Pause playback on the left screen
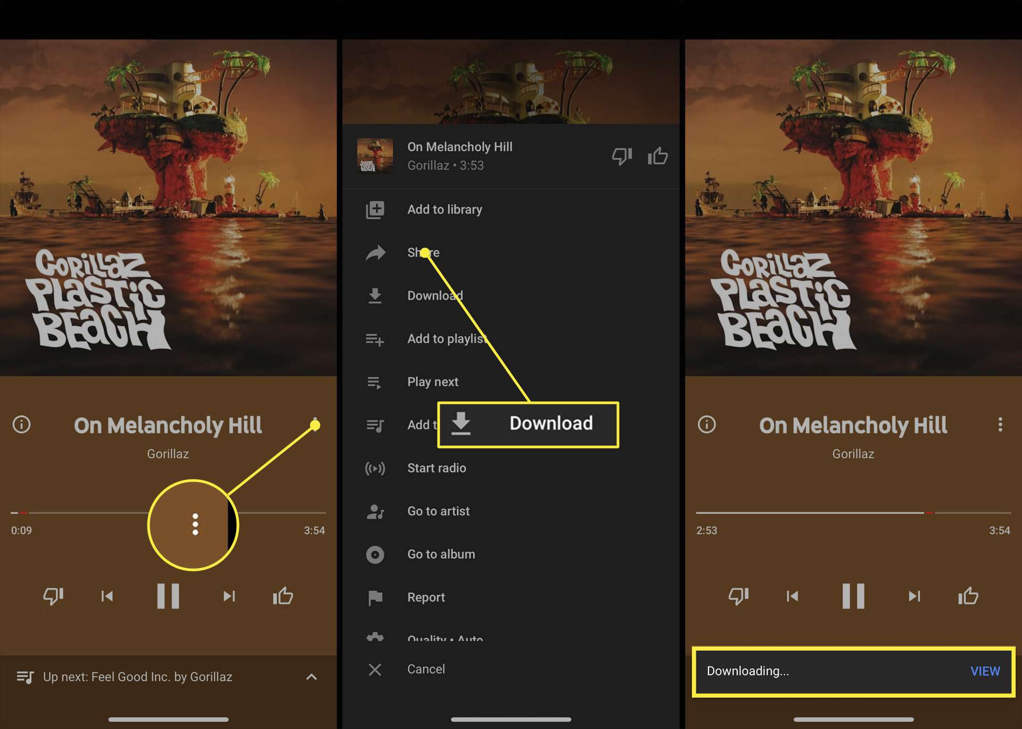The width and height of the screenshot is (1022, 729). 168,596
